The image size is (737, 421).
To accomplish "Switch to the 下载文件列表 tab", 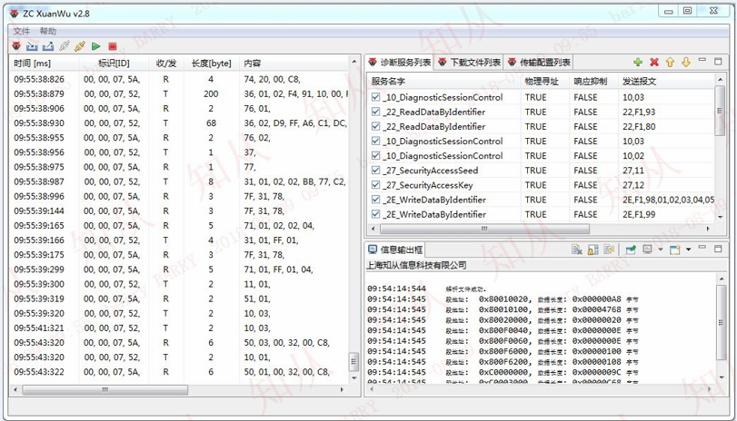I will tap(469, 63).
